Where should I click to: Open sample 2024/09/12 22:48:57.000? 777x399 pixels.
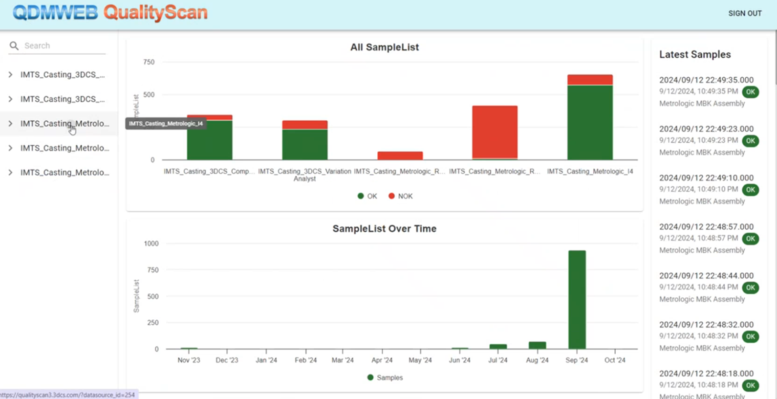coord(706,226)
